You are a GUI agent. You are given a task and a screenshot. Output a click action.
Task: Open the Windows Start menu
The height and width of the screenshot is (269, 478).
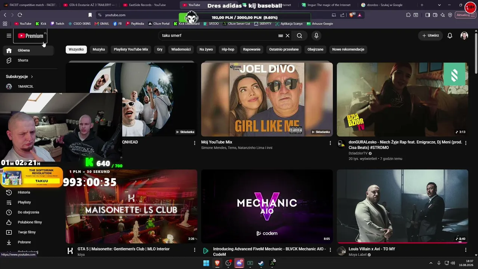tap(206, 263)
